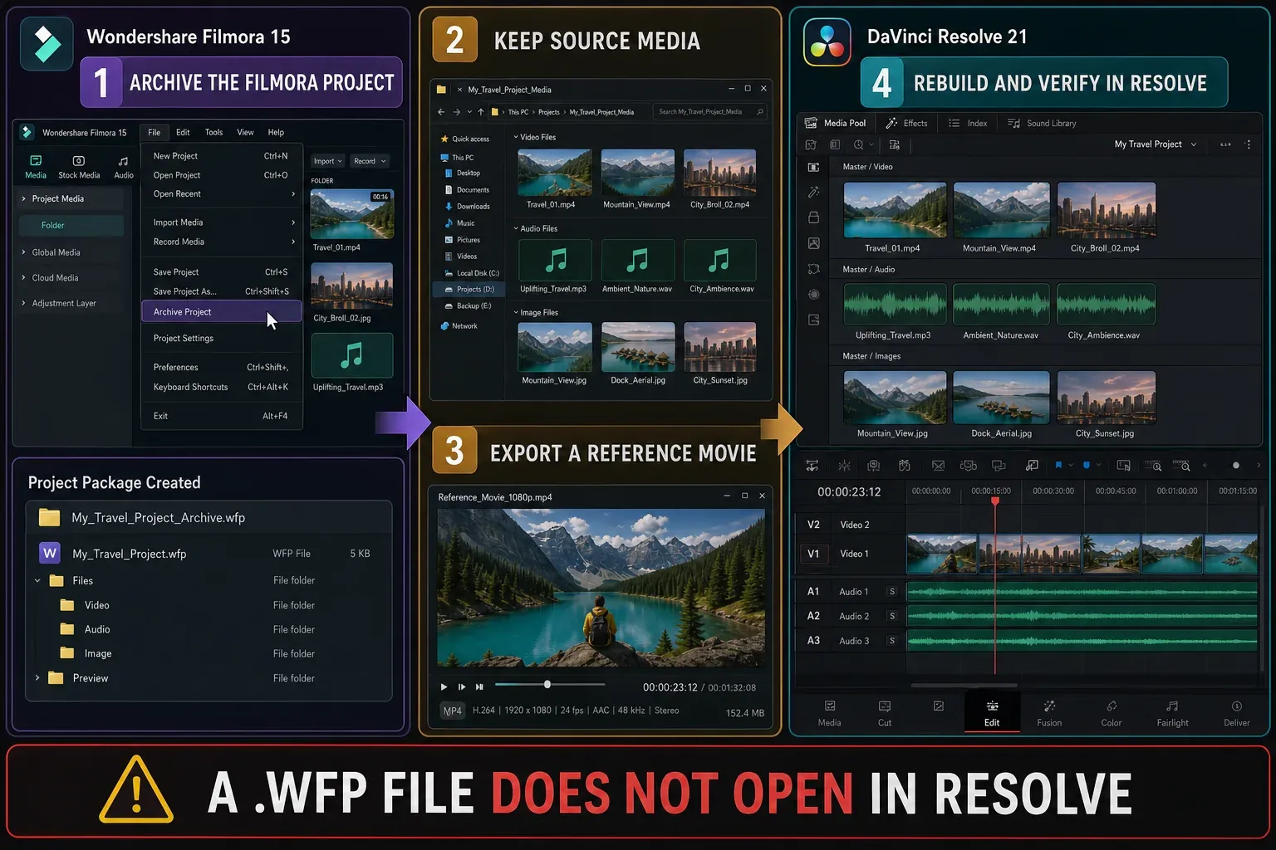Open the Record dropdown in Filmora
The height and width of the screenshot is (850, 1276).
tap(369, 161)
